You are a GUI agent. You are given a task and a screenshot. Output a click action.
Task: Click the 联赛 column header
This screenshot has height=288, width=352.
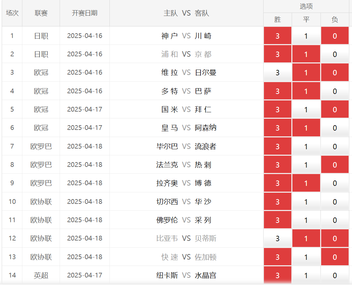(x=41, y=13)
